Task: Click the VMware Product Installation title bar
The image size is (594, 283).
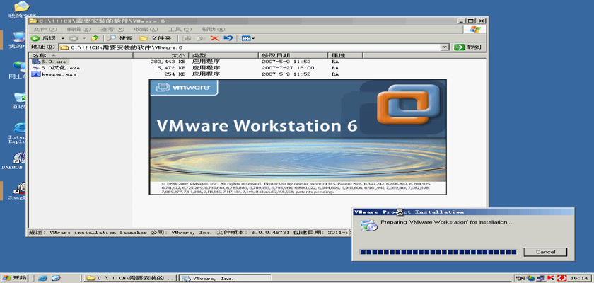Action: pos(463,212)
